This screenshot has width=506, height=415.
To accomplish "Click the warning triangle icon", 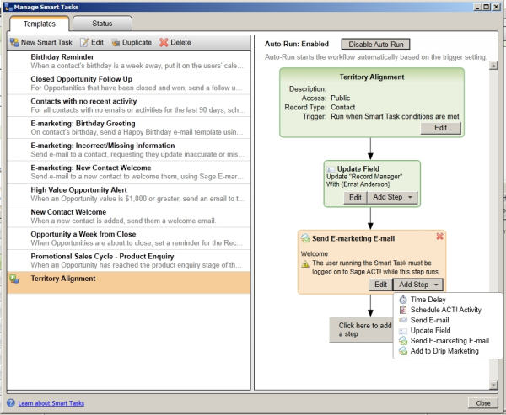I will [305, 263].
